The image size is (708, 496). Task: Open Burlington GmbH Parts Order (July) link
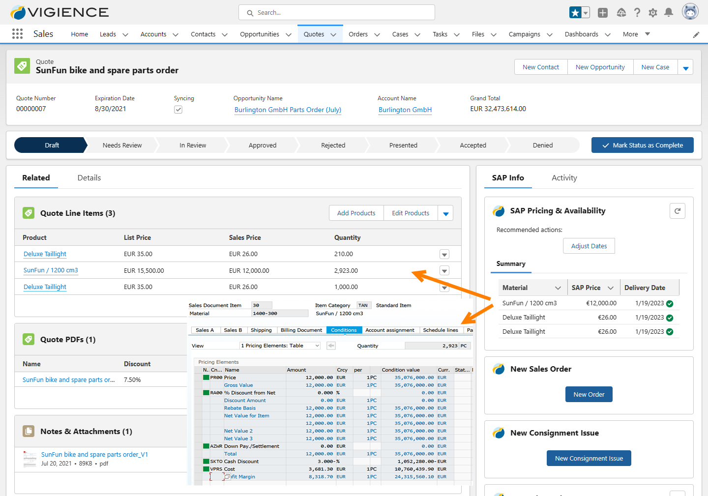tap(288, 110)
